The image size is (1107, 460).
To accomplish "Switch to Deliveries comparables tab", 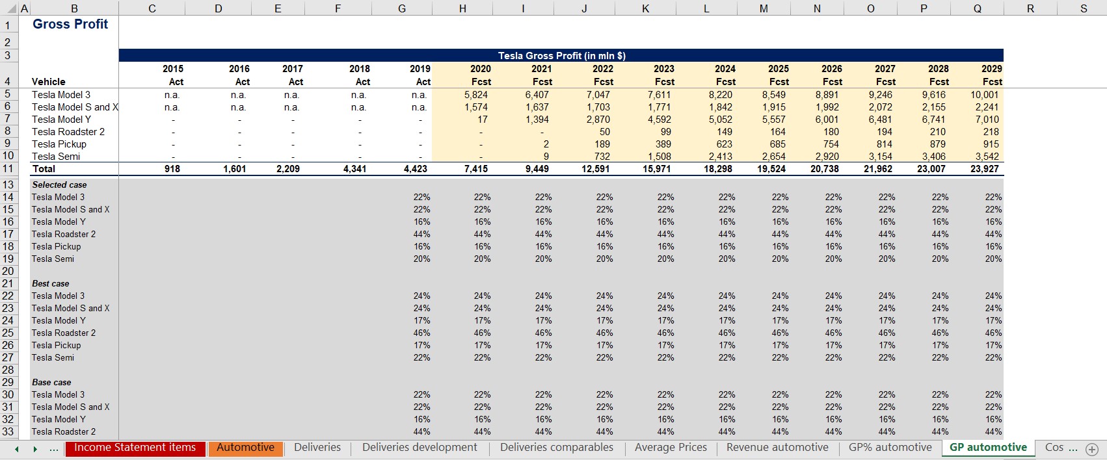I will point(557,448).
